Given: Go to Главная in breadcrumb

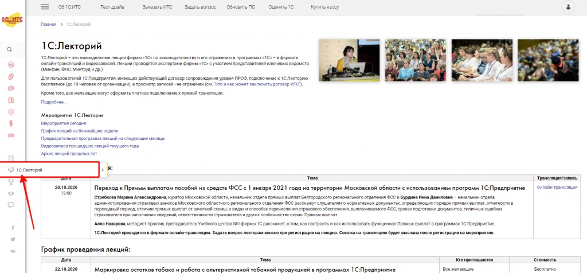Looking at the screenshot, I should [48, 24].
